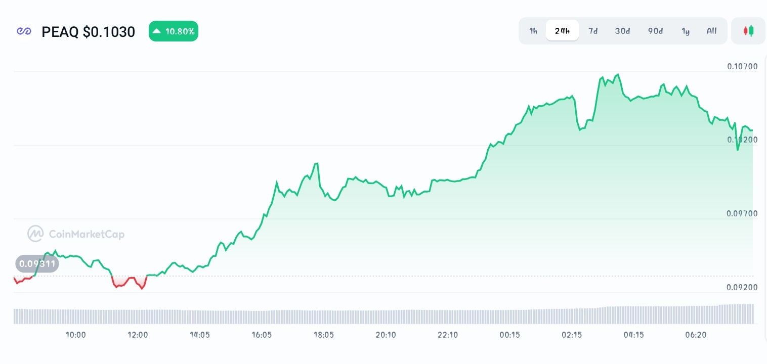767x364 pixels.
Task: Select the 1y timeframe
Action: [x=686, y=31]
